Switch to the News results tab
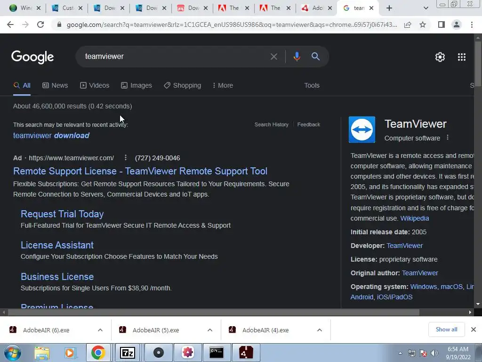482x362 pixels. [x=55, y=85]
